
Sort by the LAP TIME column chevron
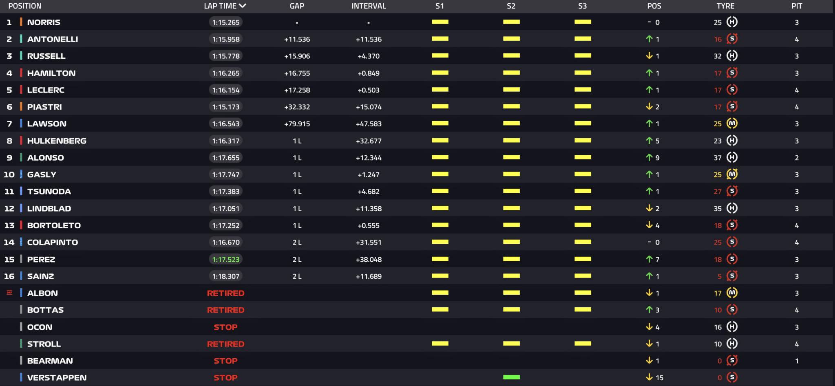coord(243,6)
